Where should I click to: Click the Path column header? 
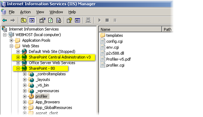coord(168,29)
